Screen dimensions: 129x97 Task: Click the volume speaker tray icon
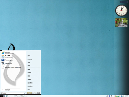(123, 96)
